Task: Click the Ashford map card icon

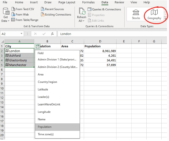Action: click(7, 55)
